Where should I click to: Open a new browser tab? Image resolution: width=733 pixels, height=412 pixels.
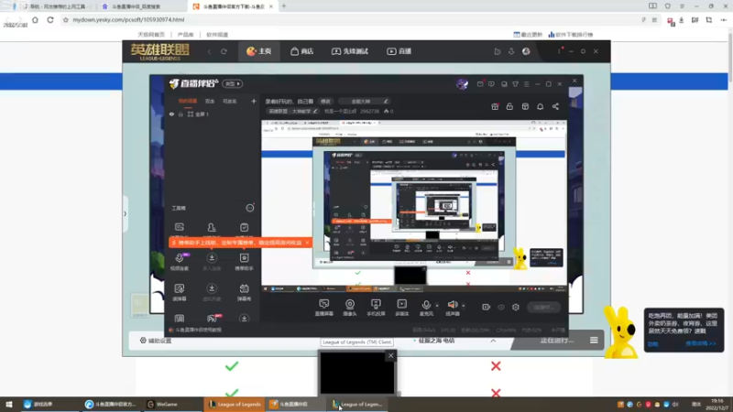(284, 6)
